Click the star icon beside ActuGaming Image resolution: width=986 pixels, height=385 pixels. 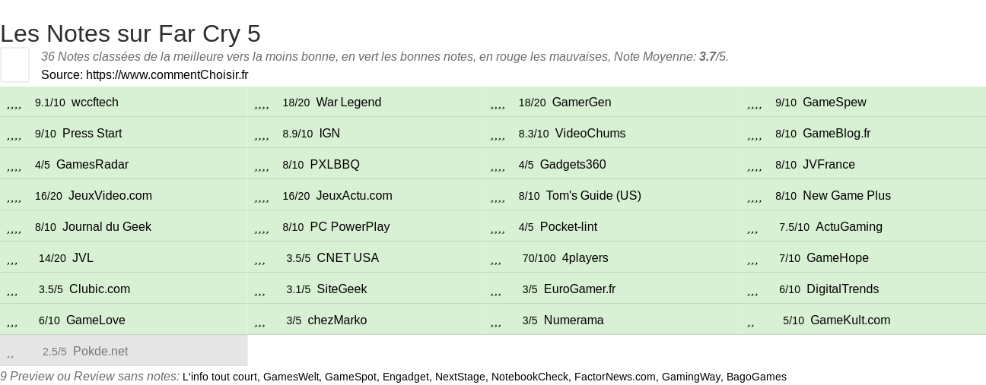(752, 227)
